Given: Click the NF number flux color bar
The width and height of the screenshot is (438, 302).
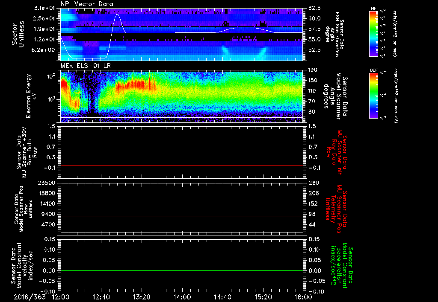Looking at the screenshot, I should [x=374, y=33].
